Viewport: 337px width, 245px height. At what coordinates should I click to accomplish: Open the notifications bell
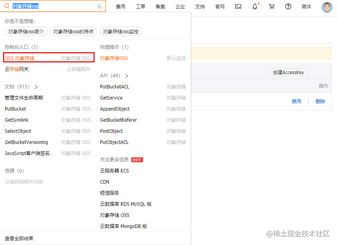255,6
